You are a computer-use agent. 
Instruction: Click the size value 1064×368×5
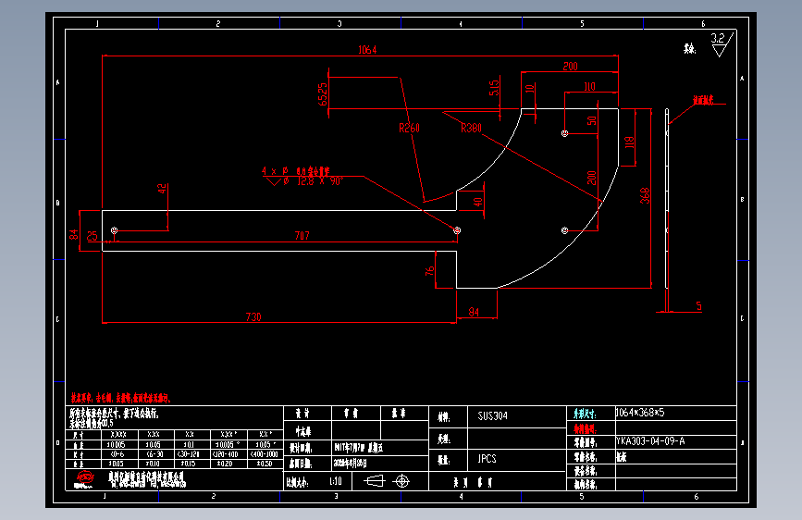click(x=639, y=413)
